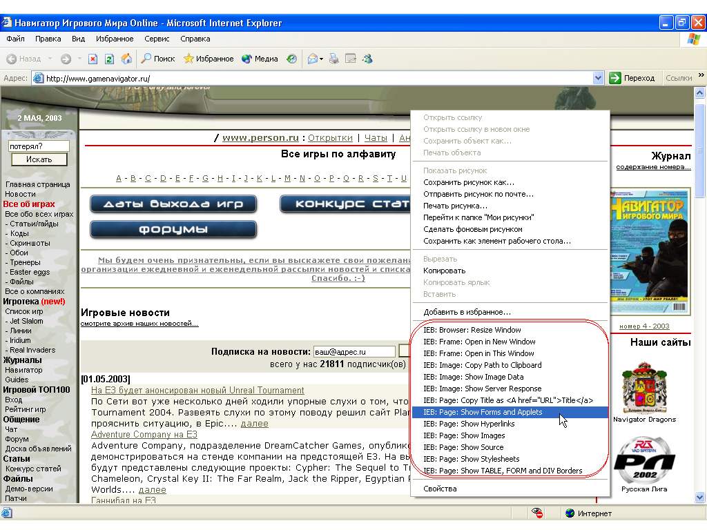This screenshot has height=530, width=707.
Task: Open the Mail button dropdown arrow
Action: click(x=321, y=59)
